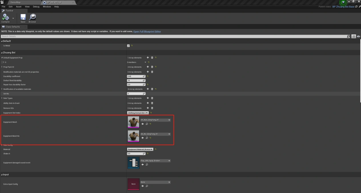Open the Equipment Slot Index dropdown

click(x=138, y=113)
